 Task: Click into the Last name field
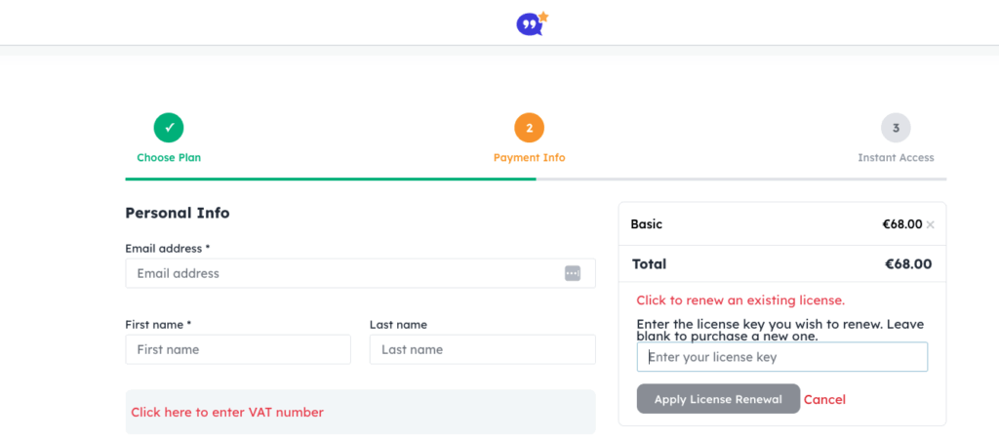(482, 349)
